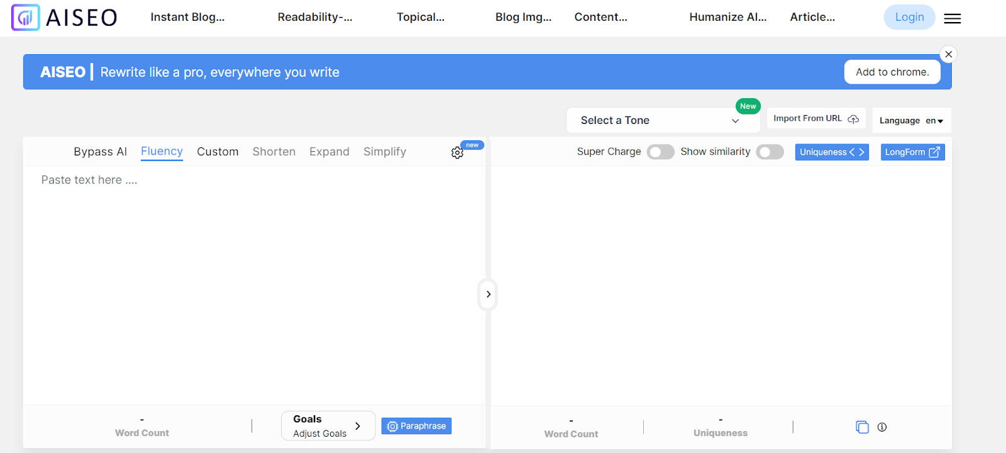This screenshot has height=453, width=1006.
Task: Click the info icon beside copy
Action: pyautogui.click(x=882, y=427)
